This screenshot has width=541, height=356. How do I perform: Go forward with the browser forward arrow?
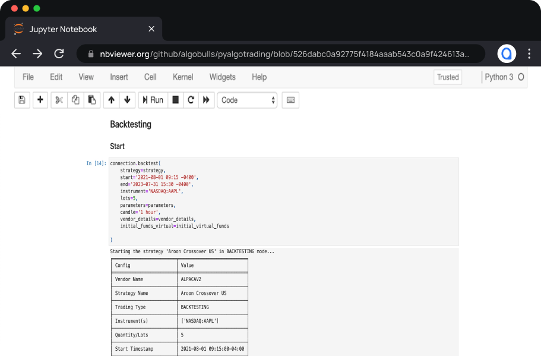click(37, 54)
